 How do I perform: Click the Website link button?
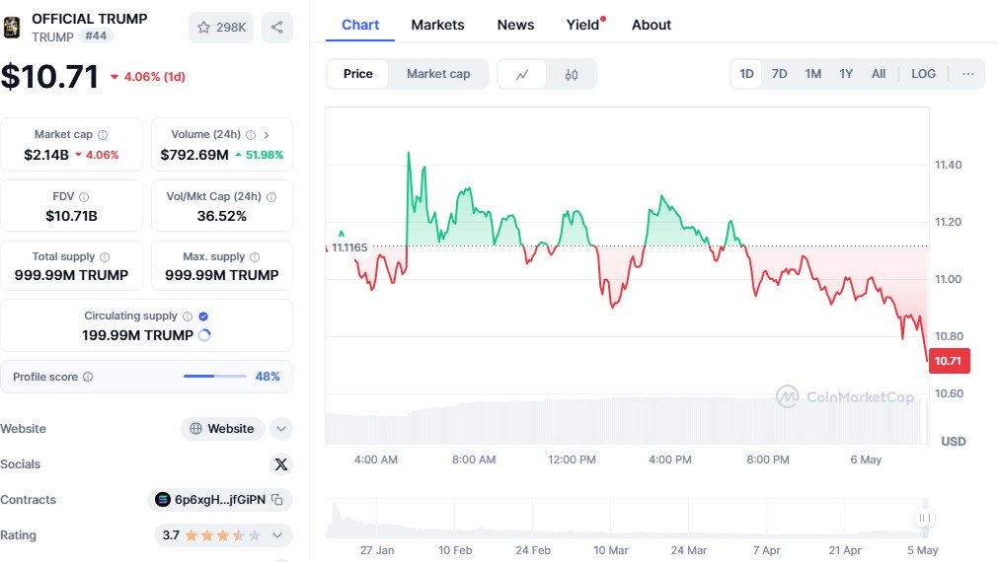tap(223, 429)
